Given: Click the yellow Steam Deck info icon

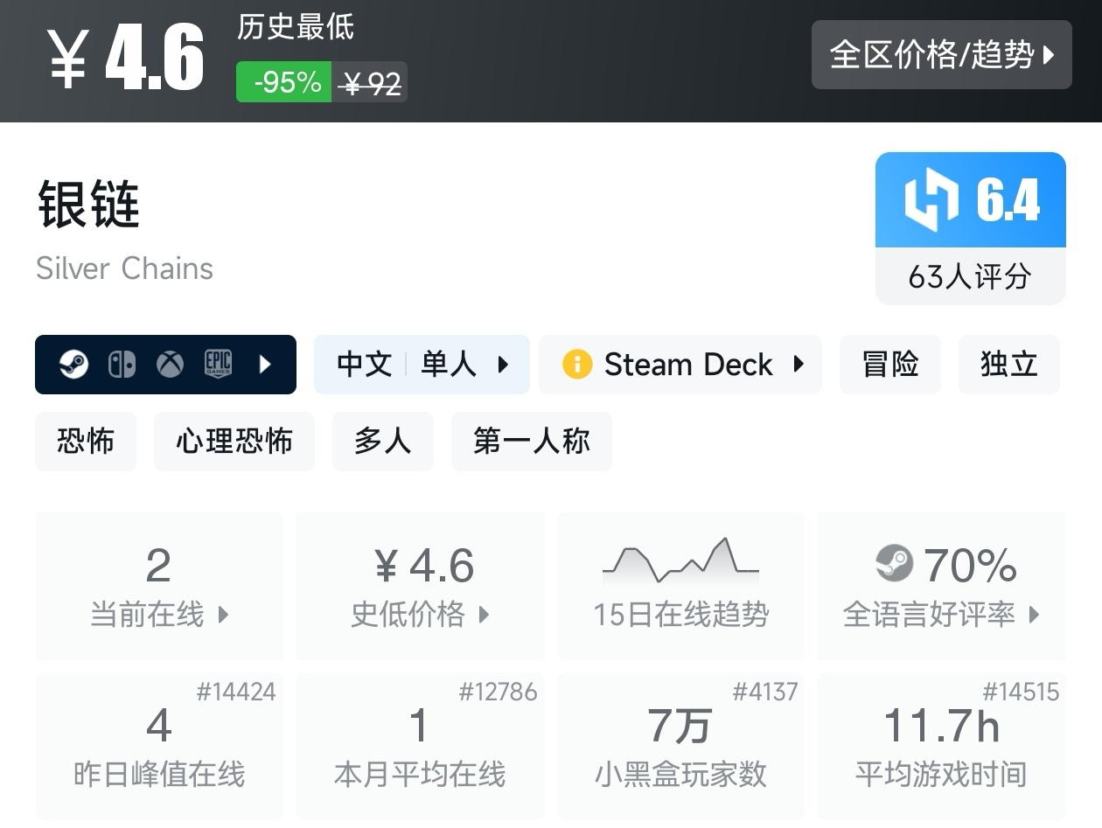Looking at the screenshot, I should pos(577,364).
